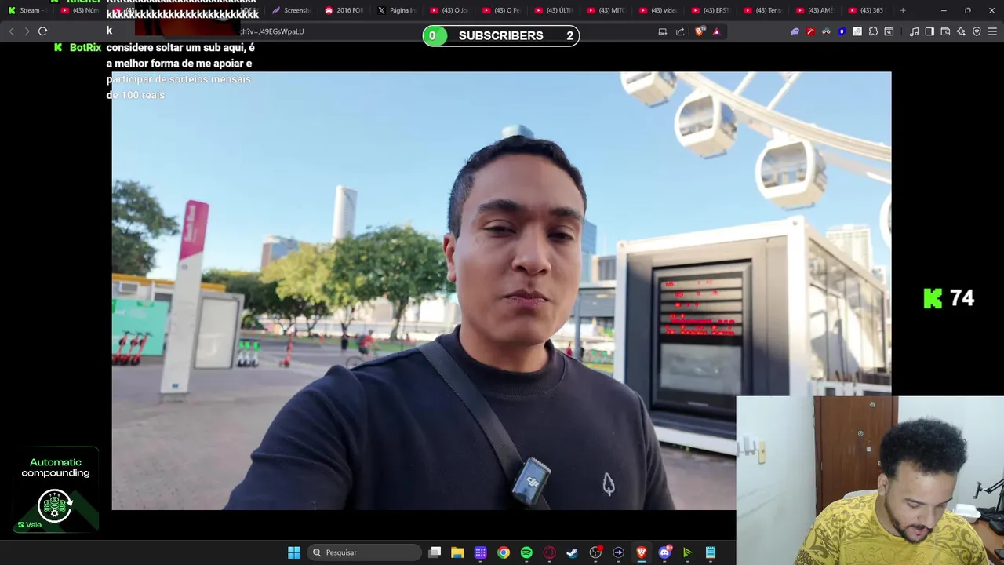This screenshot has width=1004, height=565.
Task: Open OBS Studio from the taskbar
Action: pos(595,552)
